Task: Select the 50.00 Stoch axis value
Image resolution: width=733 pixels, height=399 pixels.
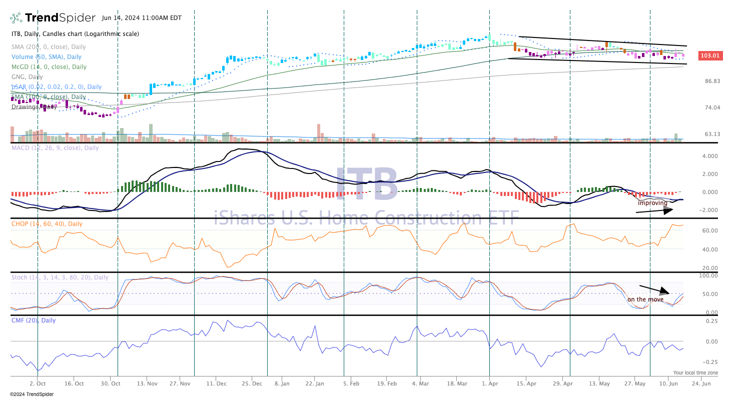Action: point(710,294)
